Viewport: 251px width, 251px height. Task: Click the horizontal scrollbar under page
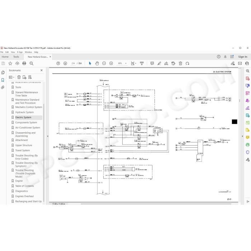[x=156, y=204]
